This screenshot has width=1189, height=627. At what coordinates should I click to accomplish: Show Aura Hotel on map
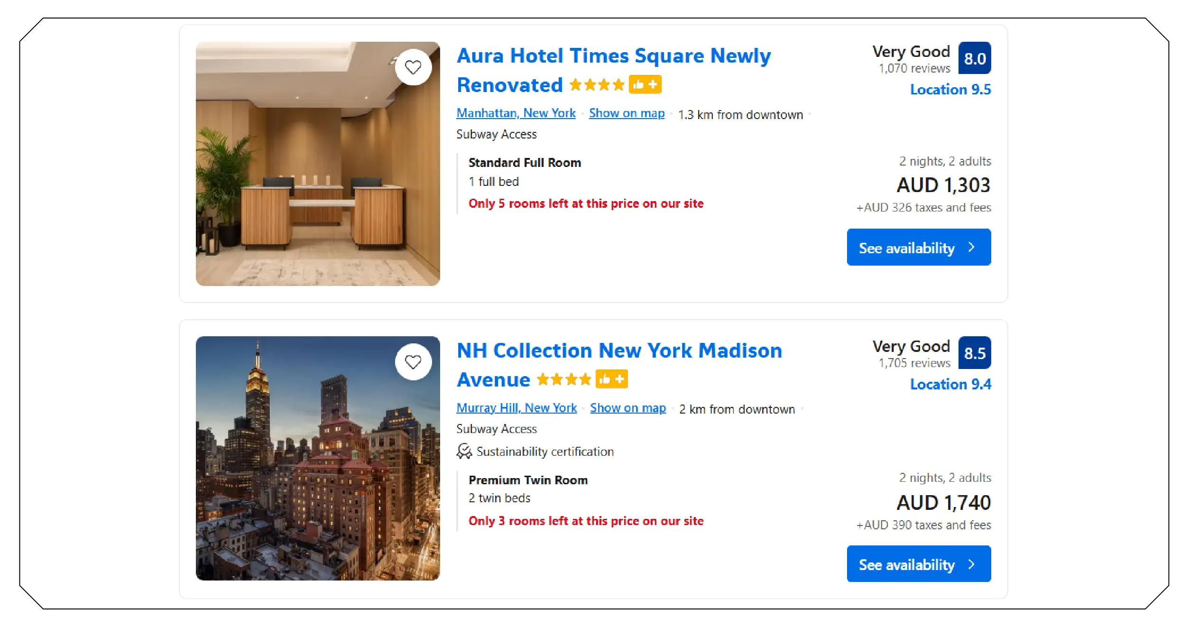(626, 113)
